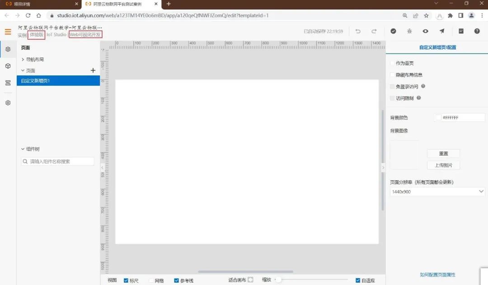Toggle the browser side panel icon
The width and height of the screenshot is (488, 285).
461,15
